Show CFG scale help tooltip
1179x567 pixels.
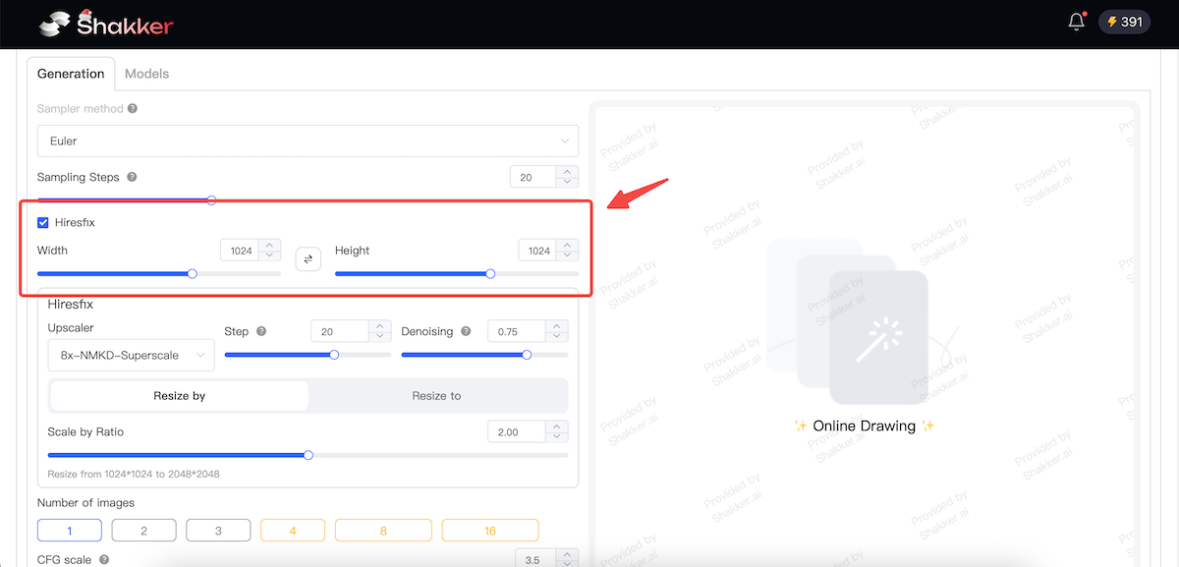(104, 560)
